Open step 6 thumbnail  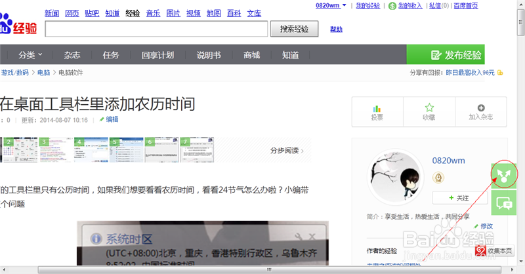pos(161,149)
